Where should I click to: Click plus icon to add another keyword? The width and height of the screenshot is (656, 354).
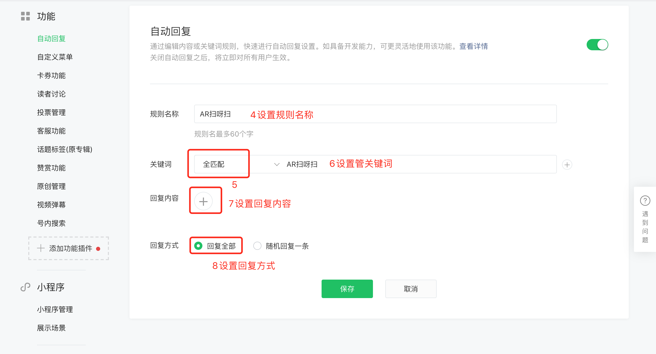567,165
